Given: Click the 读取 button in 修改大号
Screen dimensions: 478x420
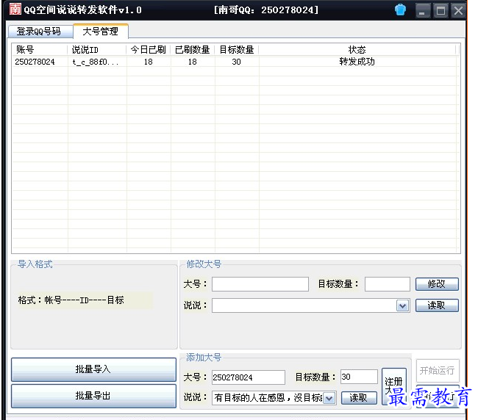Looking at the screenshot, I should [437, 305].
